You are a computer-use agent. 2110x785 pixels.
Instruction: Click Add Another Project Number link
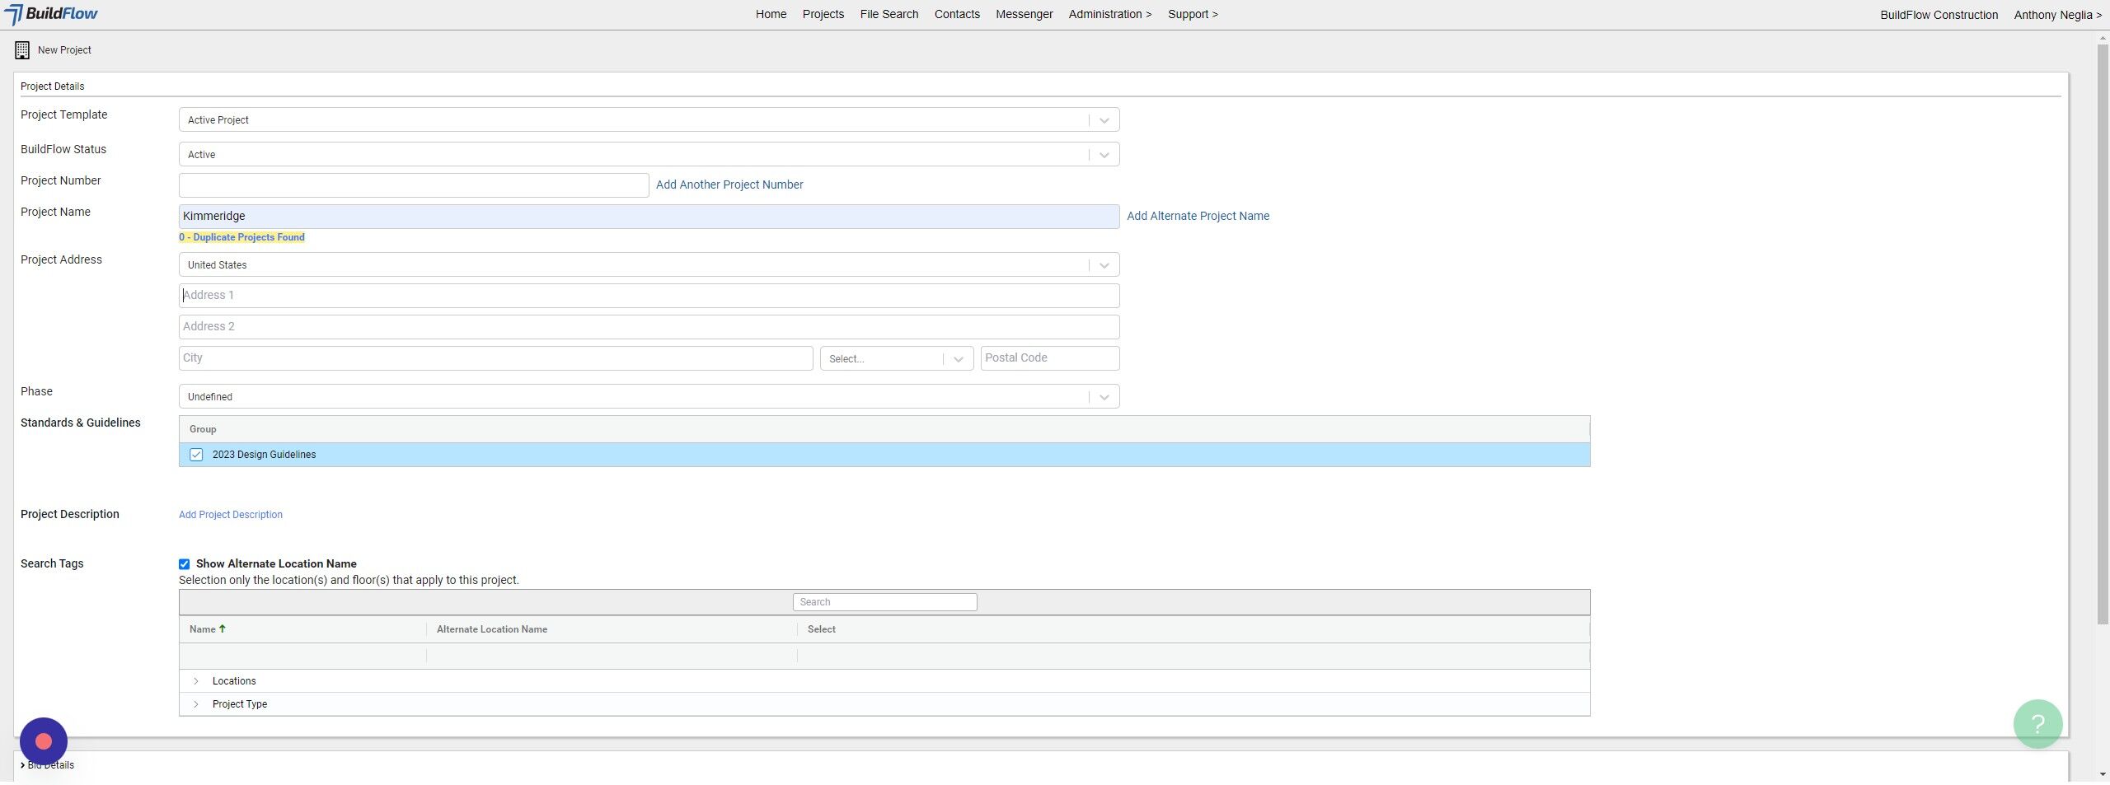pos(729,185)
